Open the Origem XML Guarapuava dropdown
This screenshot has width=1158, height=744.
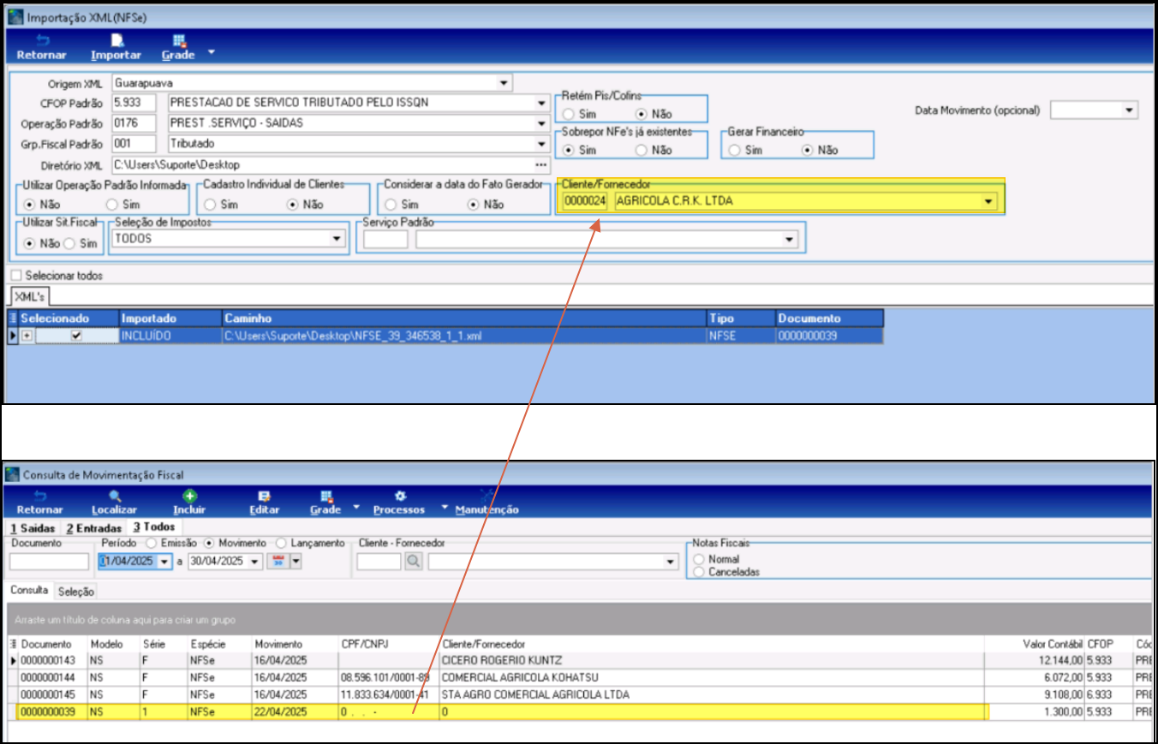tap(504, 84)
